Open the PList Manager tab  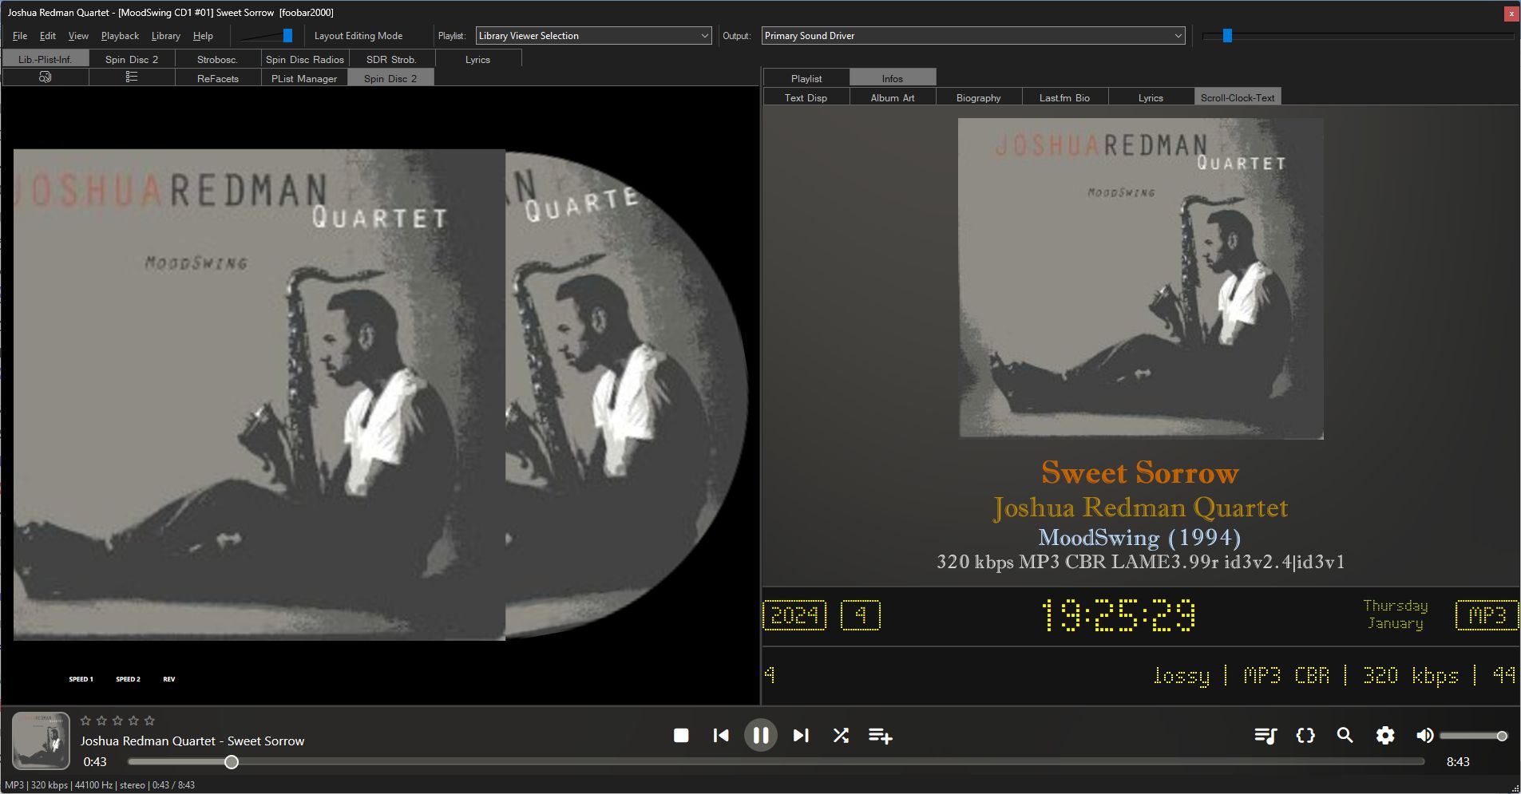(x=304, y=78)
